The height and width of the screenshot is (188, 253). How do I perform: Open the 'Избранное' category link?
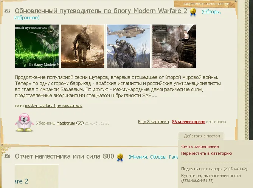pyautogui.click(x=26, y=18)
